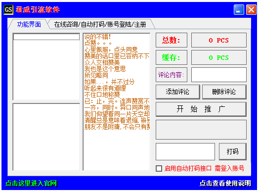Switch to the 功能界面 tab
Image resolution: width=259 pixels, height=192 pixels.
[x=29, y=24]
